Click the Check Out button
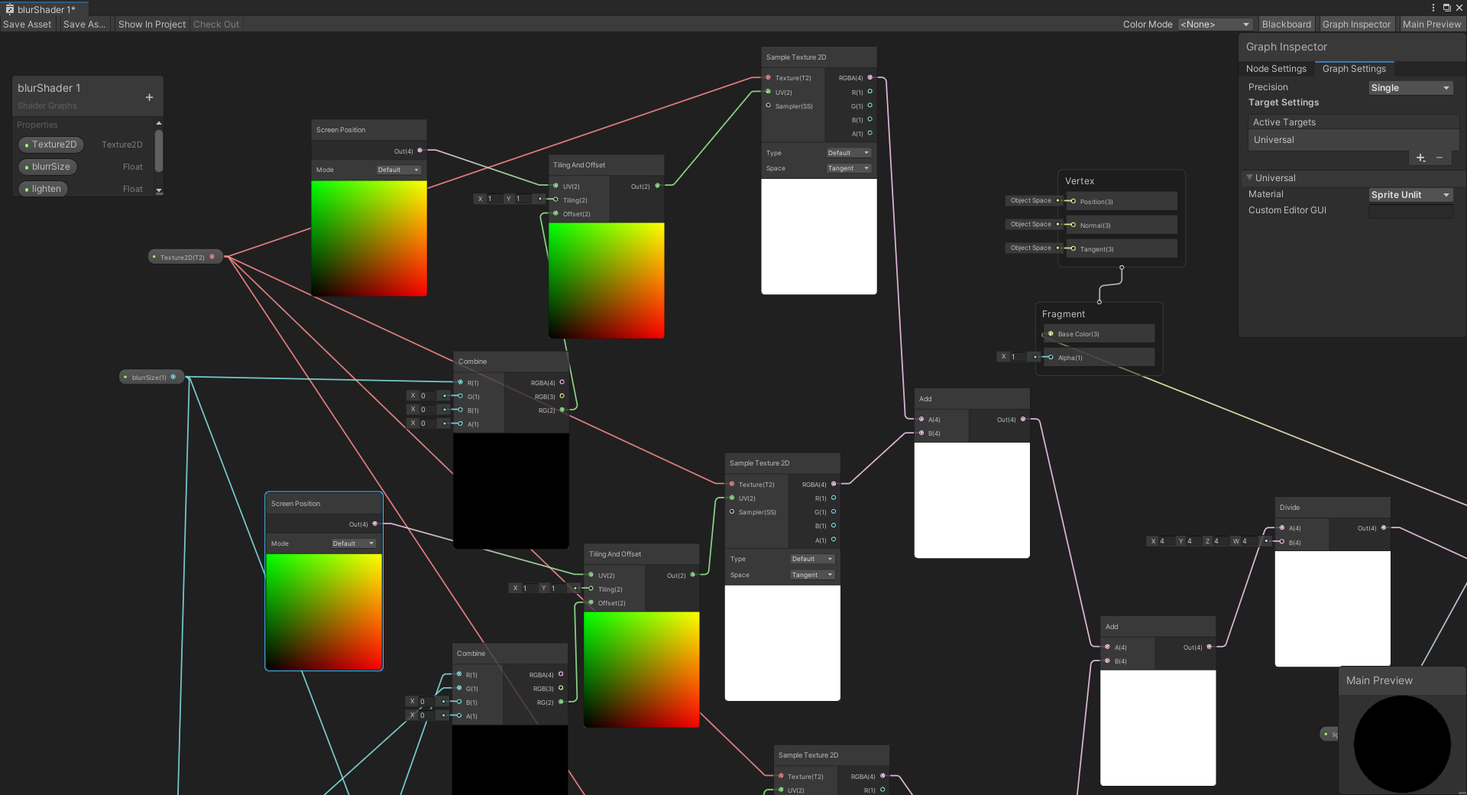Image resolution: width=1467 pixels, height=795 pixels. [x=216, y=24]
